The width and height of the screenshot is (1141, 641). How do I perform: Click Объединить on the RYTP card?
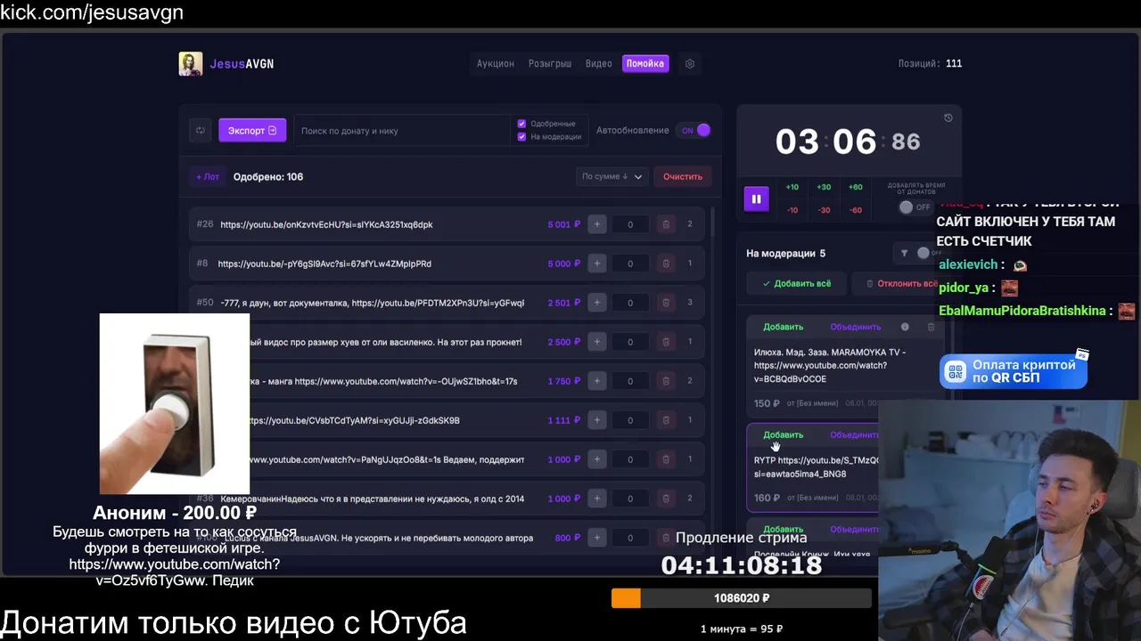coord(854,434)
